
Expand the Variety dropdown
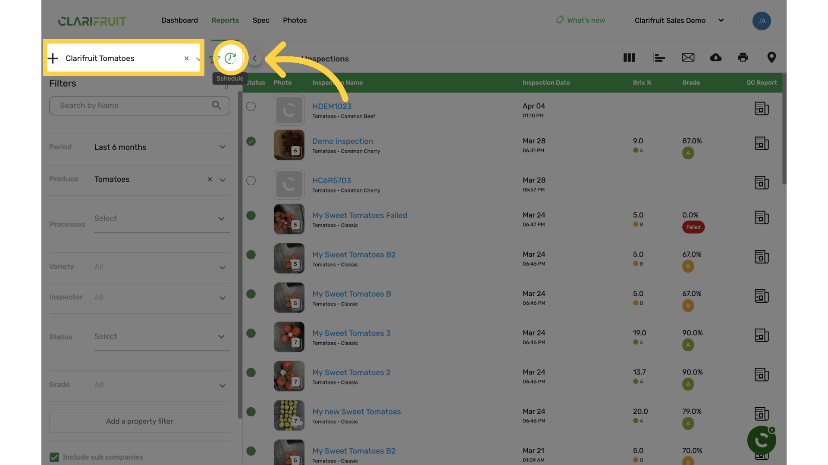[223, 267]
